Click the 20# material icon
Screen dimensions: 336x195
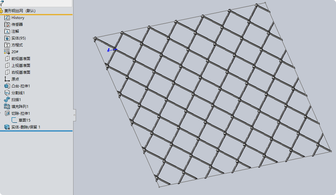click(x=7, y=52)
